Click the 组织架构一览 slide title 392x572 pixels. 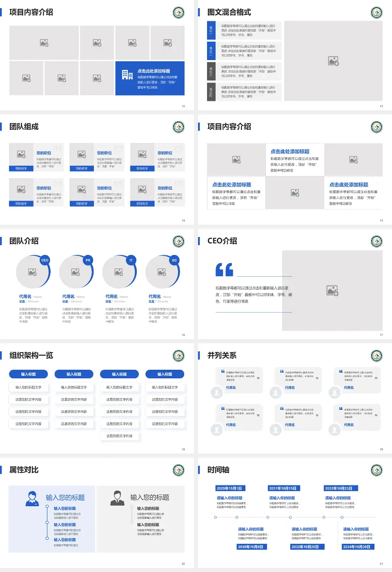31,355
